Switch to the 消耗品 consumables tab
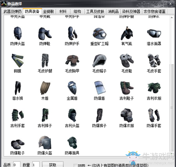This screenshot has width=176, height=167. 113,12
